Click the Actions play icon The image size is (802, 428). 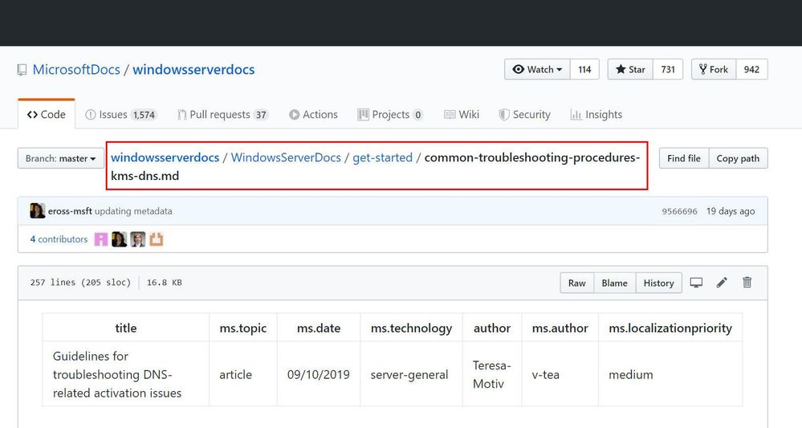pyautogui.click(x=294, y=115)
